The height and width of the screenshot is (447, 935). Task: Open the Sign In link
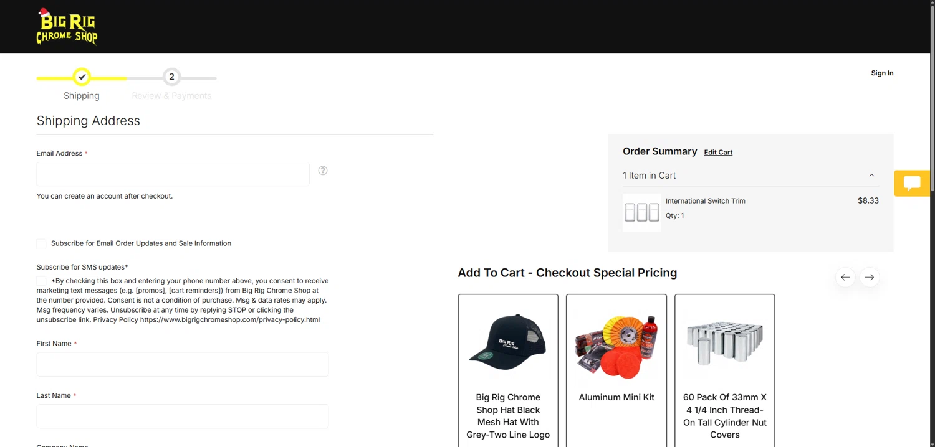coord(882,73)
